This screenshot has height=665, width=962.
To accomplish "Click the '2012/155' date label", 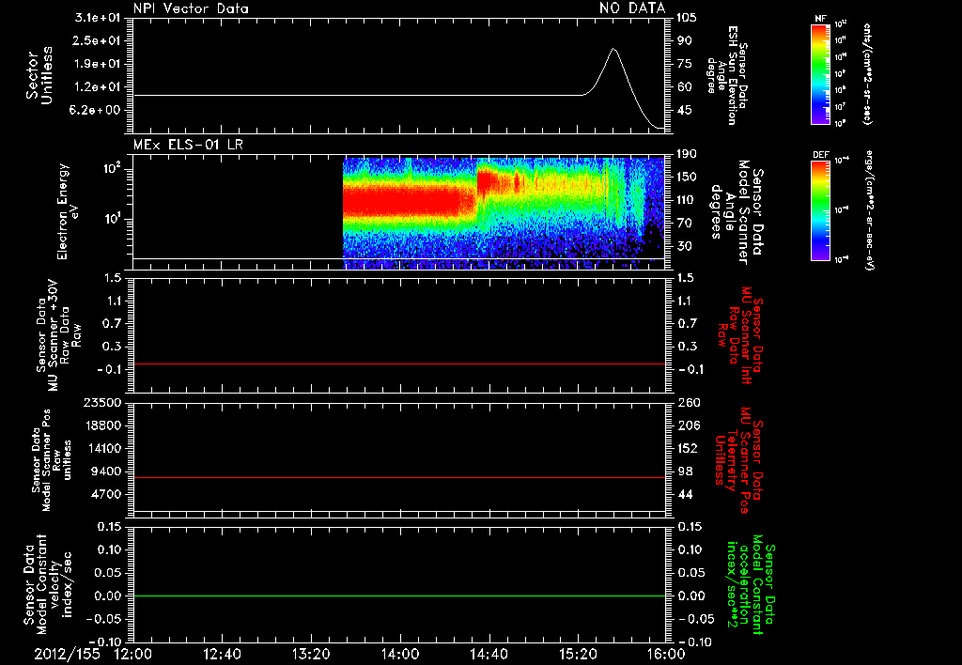I will coord(67,654).
